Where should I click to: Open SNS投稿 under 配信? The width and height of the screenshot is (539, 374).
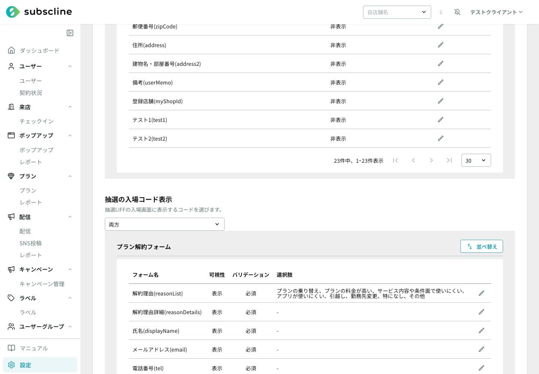tap(31, 243)
